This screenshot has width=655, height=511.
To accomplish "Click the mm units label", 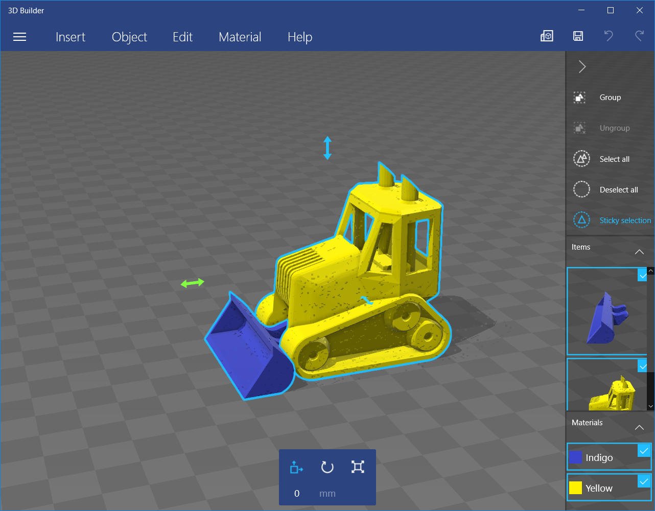I will (327, 494).
